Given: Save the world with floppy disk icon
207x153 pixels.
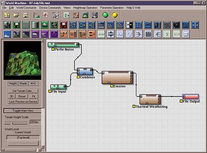Looking at the screenshot, I should point(26,15).
